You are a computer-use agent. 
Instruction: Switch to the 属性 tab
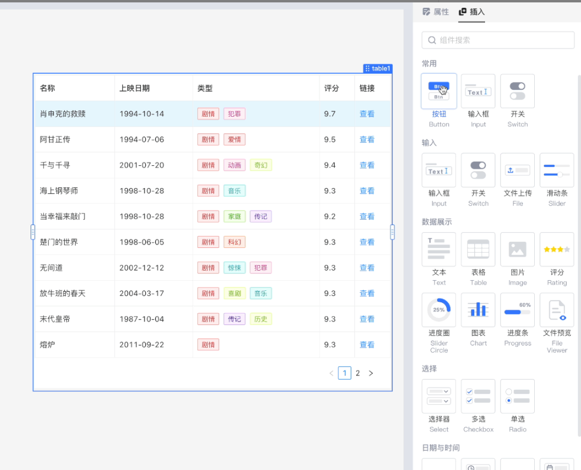436,11
